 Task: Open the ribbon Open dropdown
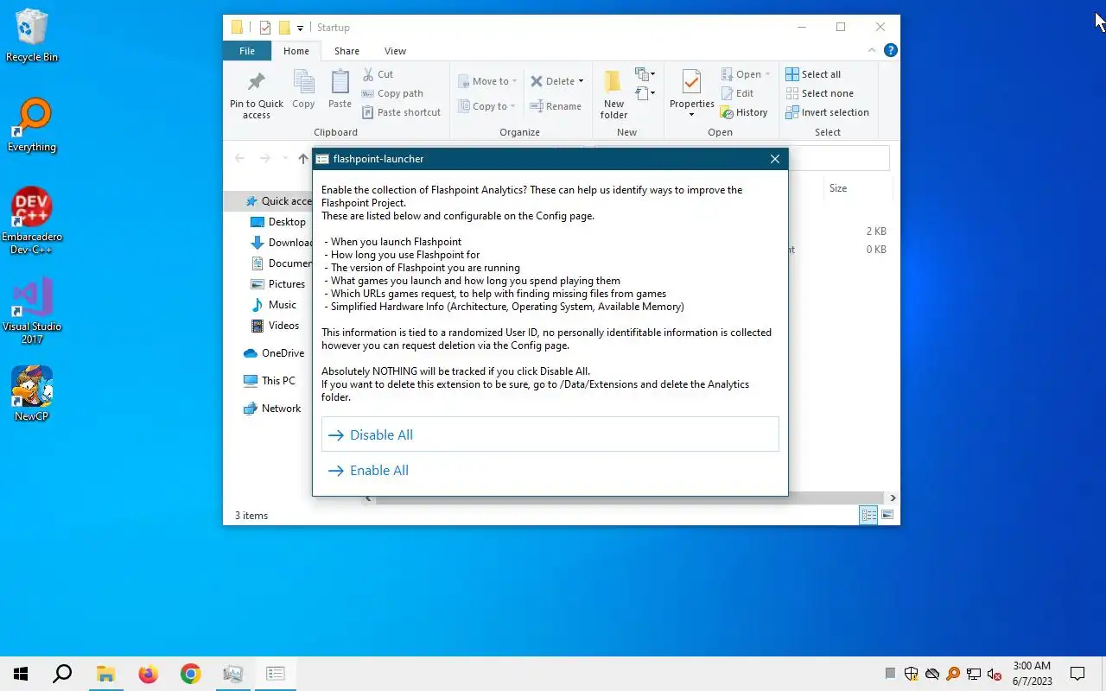pyautogui.click(x=744, y=74)
